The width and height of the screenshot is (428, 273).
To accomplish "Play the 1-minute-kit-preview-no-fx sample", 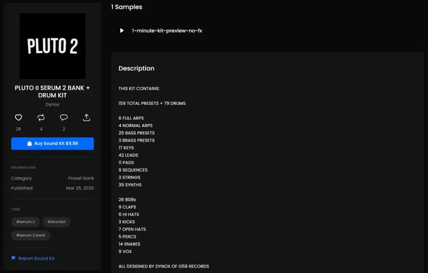I will tap(122, 30).
